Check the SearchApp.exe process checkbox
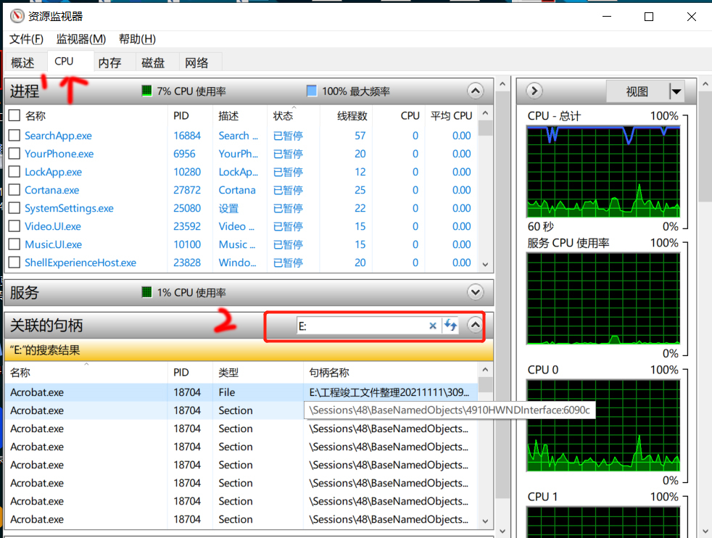The height and width of the screenshot is (538, 712). 15,136
